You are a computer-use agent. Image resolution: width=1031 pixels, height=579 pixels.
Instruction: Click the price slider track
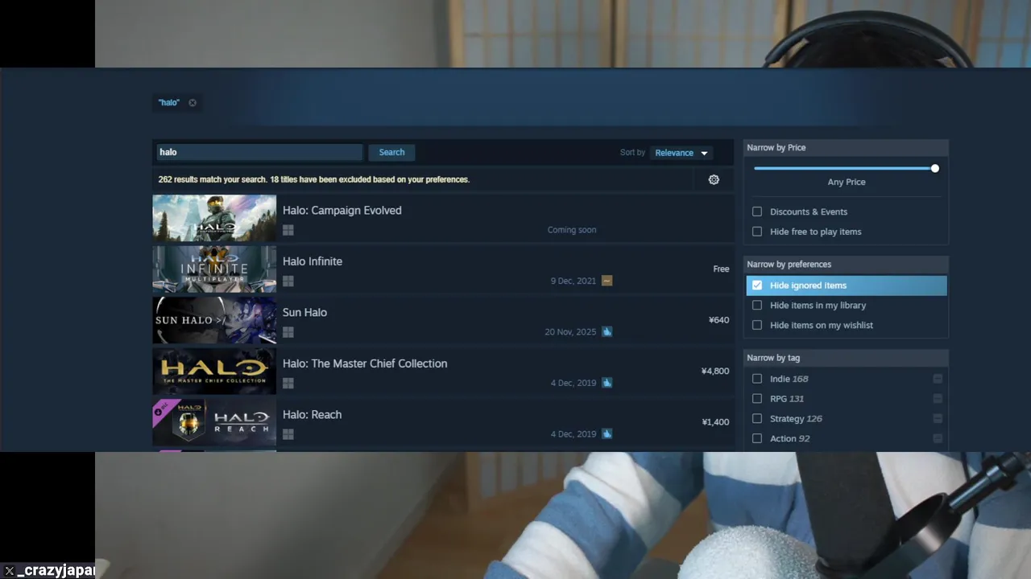point(844,168)
